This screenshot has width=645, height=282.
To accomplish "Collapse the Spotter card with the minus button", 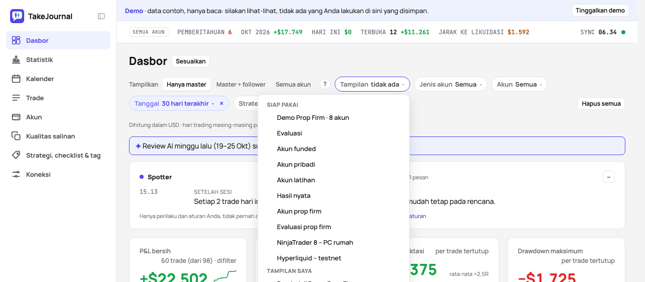I will pyautogui.click(x=609, y=177).
